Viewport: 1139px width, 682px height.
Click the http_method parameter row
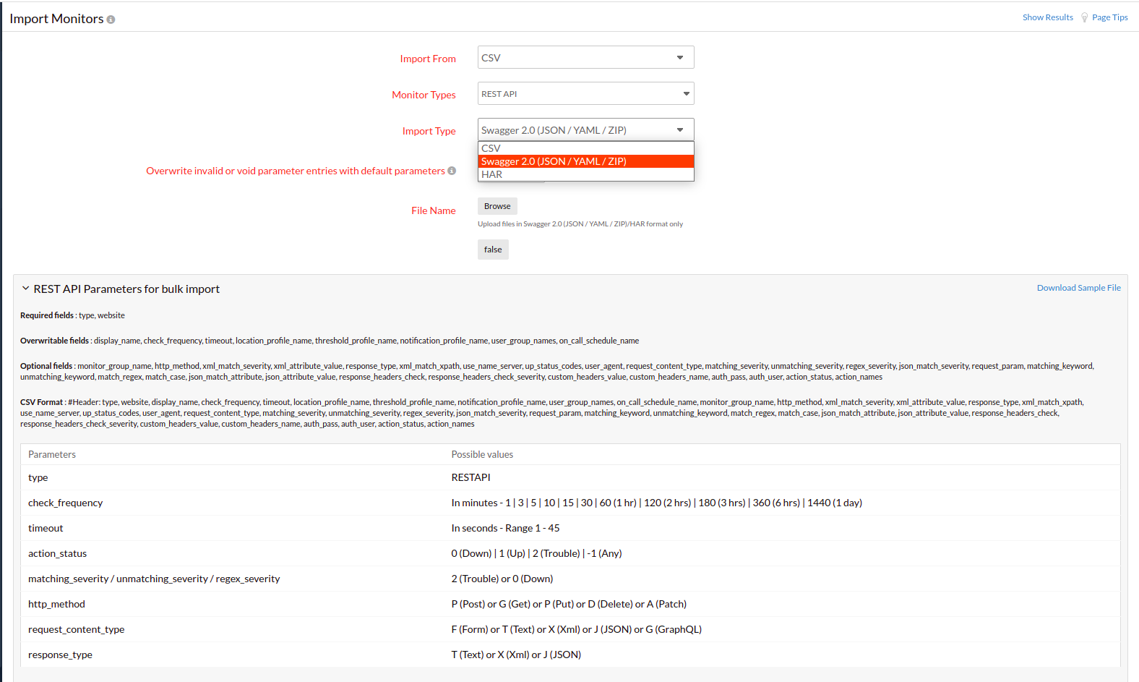tap(56, 604)
